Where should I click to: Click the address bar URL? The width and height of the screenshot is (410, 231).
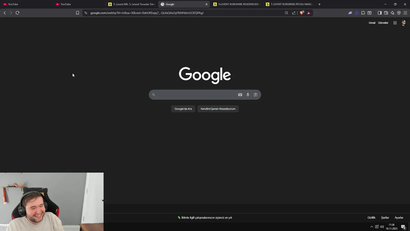click(x=147, y=13)
